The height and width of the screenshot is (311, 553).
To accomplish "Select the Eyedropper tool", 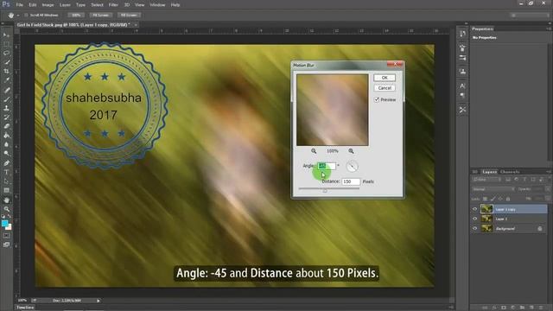I will click(x=6, y=80).
